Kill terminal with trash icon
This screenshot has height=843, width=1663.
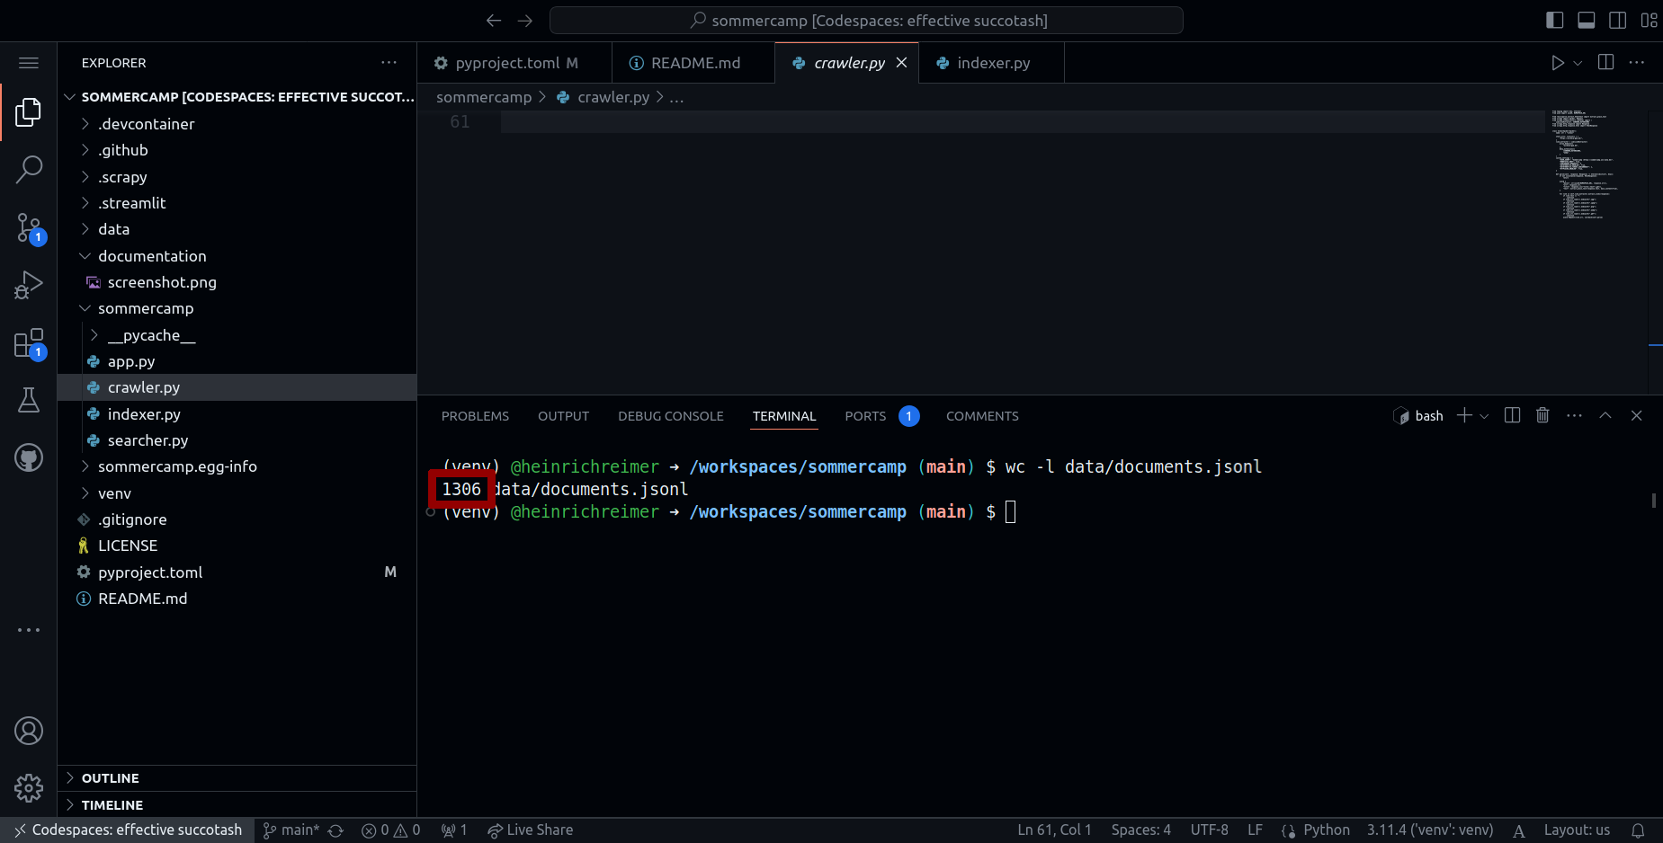pyautogui.click(x=1542, y=415)
